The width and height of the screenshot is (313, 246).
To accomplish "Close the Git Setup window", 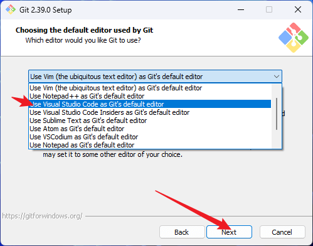I will pos(298,9).
